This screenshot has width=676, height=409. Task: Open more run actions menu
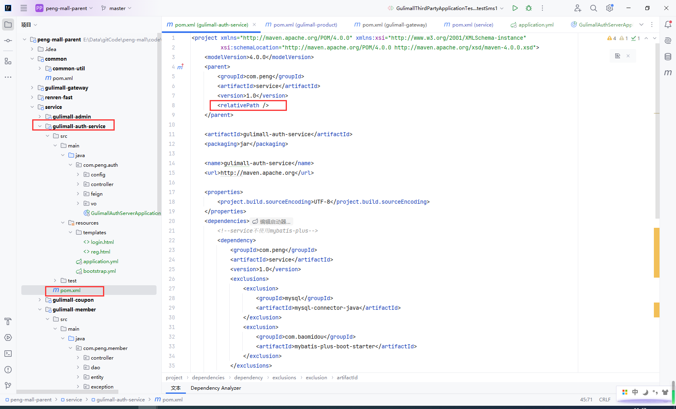click(x=542, y=8)
